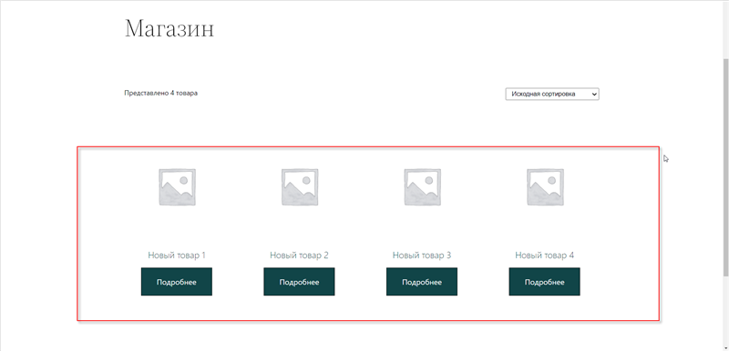Open the Новый товар 2 title link
The width and height of the screenshot is (729, 351).
pyautogui.click(x=300, y=255)
